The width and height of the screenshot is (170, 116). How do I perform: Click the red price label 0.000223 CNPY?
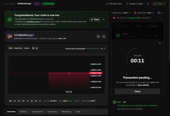pos(96,73)
